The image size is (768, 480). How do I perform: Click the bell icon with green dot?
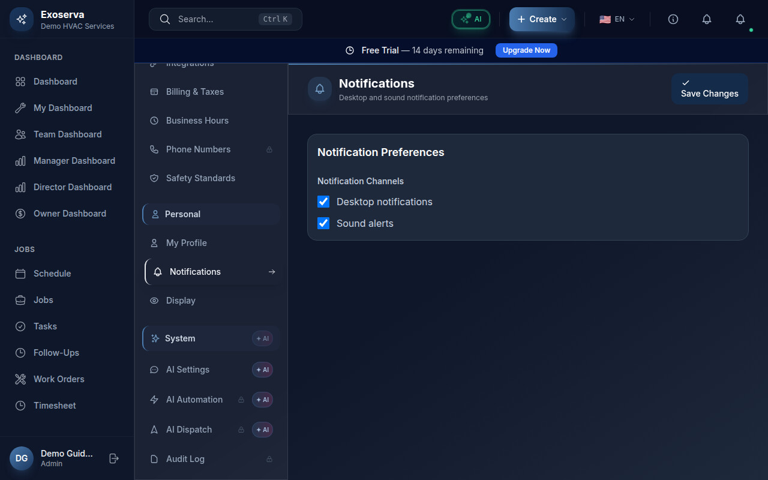click(740, 19)
